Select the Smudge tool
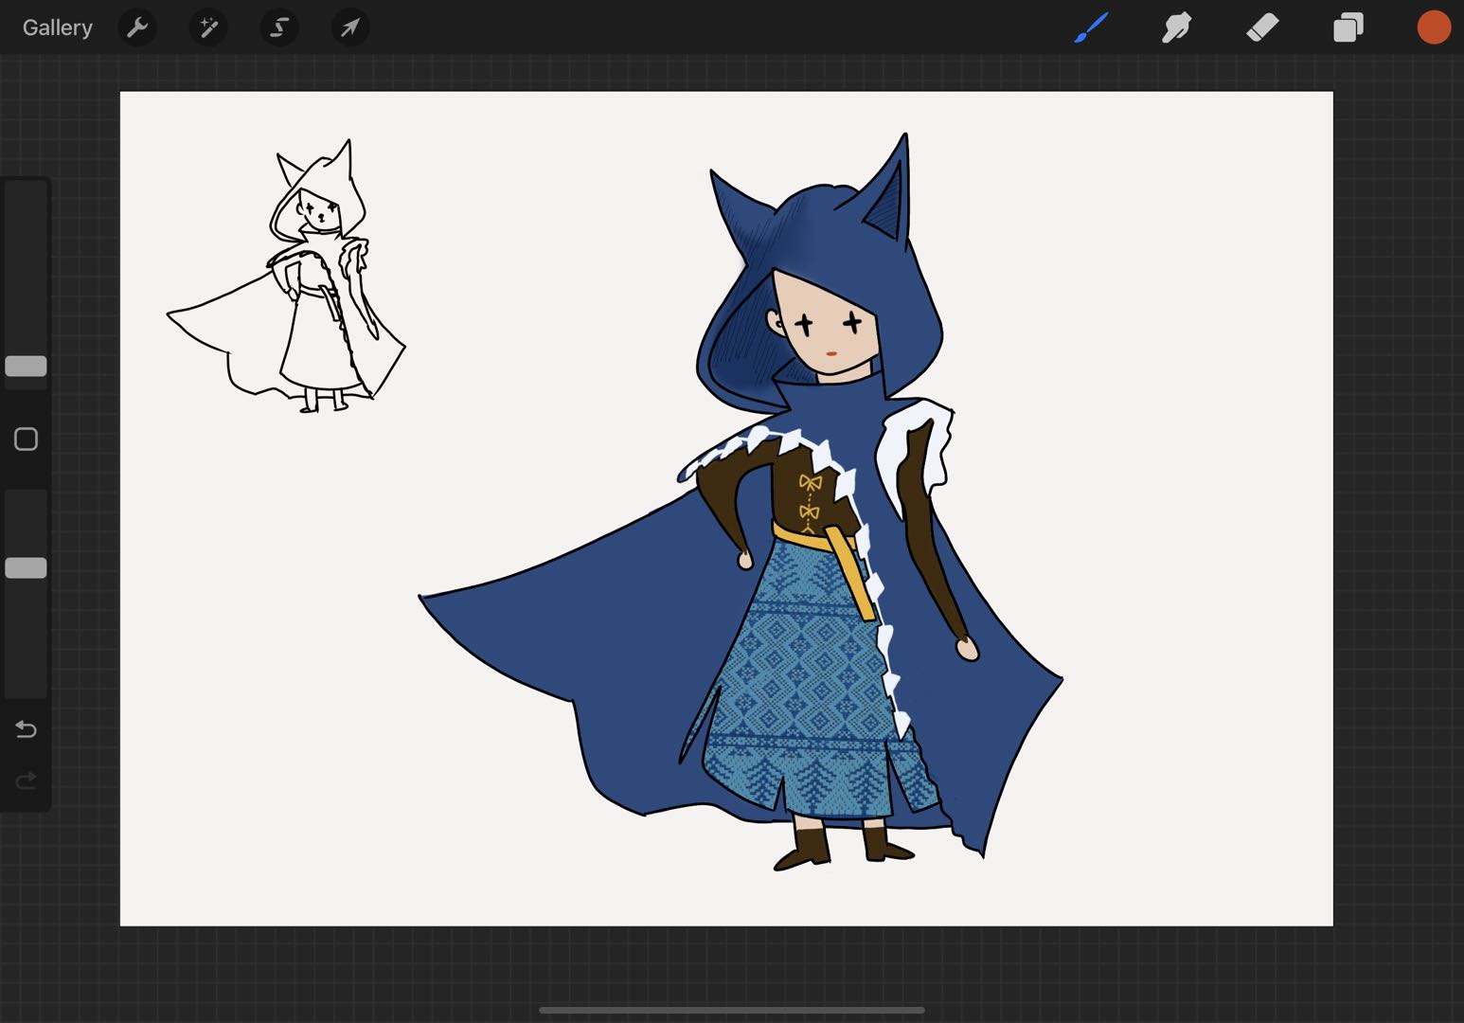 [x=1176, y=27]
